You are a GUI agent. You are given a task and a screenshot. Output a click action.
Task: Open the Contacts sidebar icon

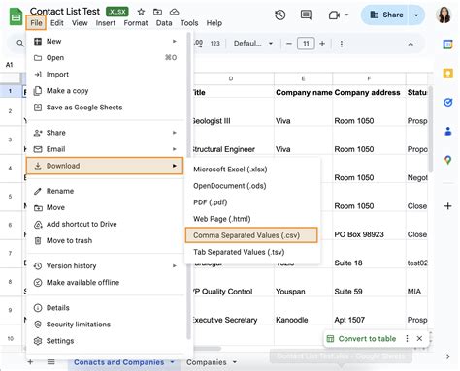point(448,131)
